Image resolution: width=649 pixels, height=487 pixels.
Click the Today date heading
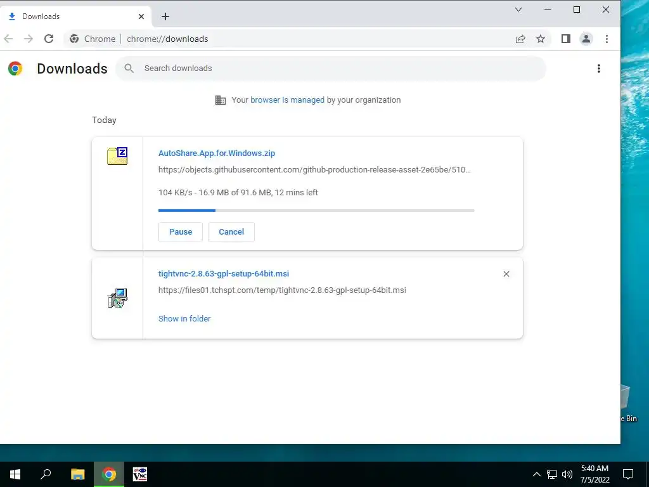104,120
